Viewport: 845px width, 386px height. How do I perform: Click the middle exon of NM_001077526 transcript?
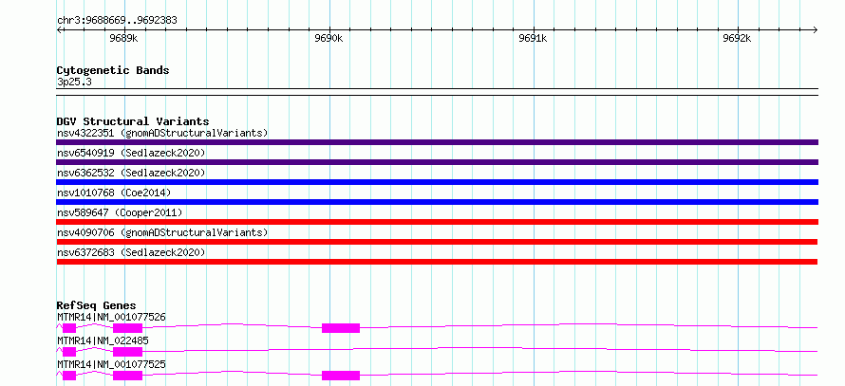[128, 328]
